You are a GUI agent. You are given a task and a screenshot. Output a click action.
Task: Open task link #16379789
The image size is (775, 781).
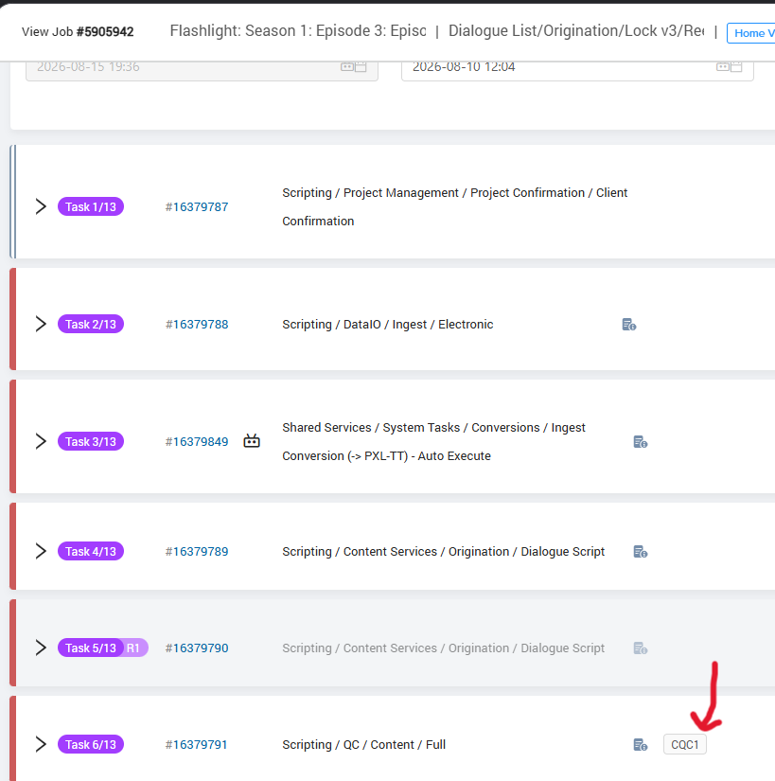197,551
